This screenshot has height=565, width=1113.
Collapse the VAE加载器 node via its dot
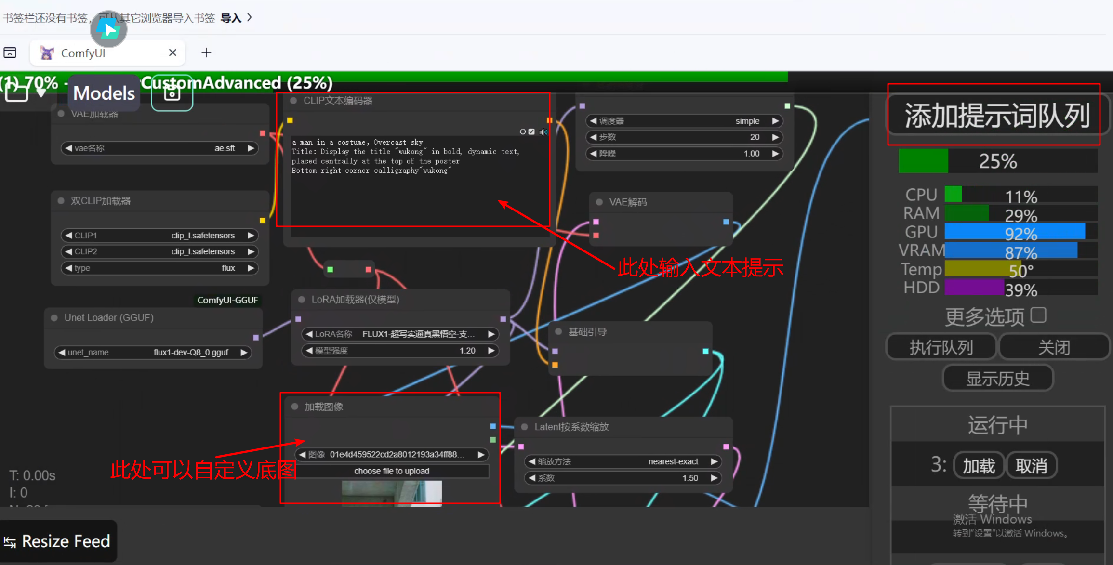click(61, 114)
